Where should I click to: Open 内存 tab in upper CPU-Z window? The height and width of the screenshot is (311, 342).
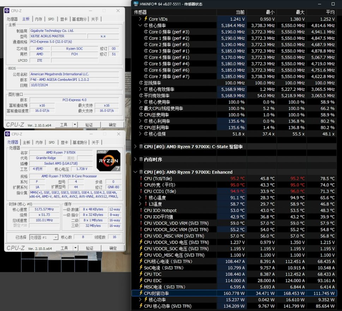coord(38,19)
